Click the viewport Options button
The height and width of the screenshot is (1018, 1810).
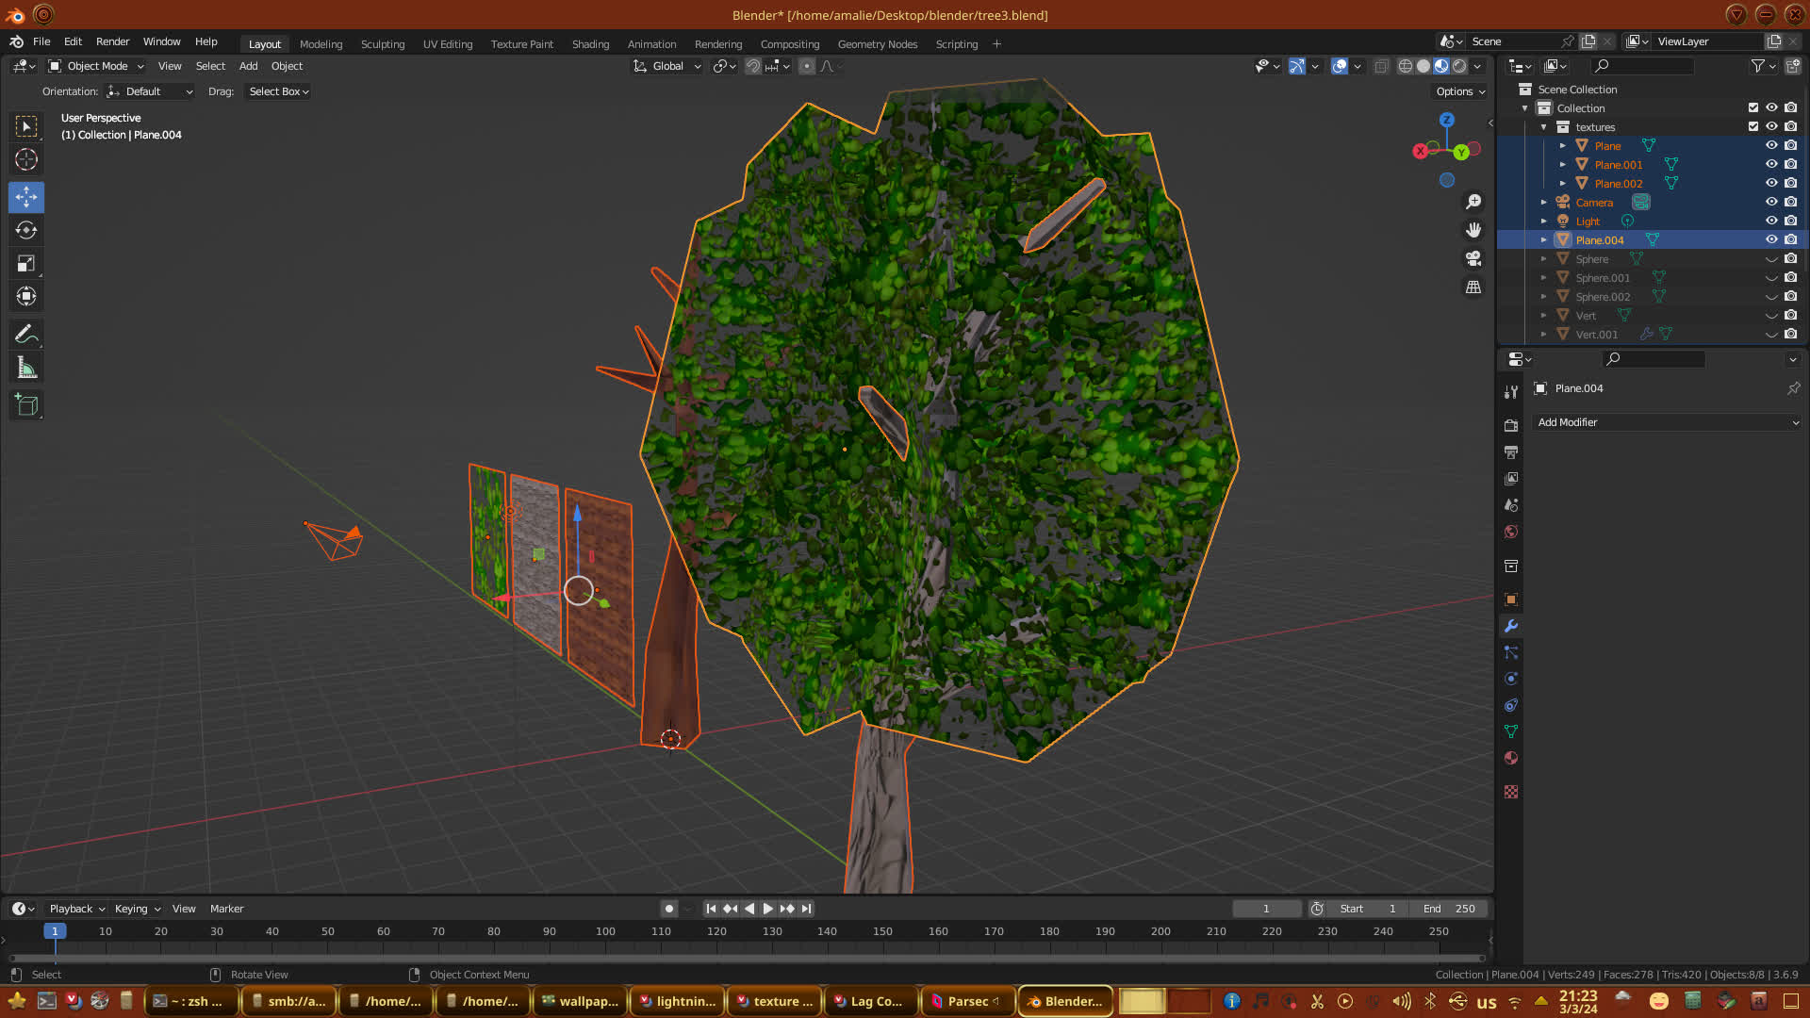1460,91
